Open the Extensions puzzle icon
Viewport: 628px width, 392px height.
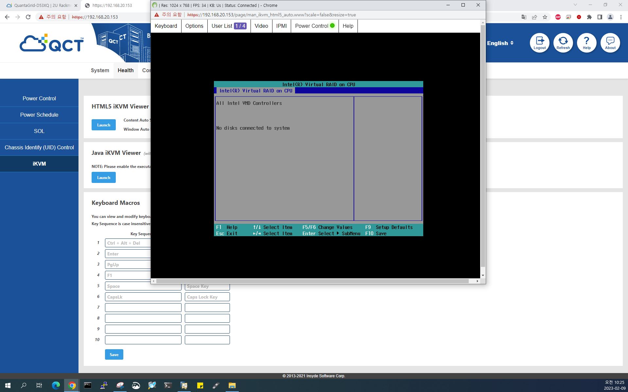[589, 17]
